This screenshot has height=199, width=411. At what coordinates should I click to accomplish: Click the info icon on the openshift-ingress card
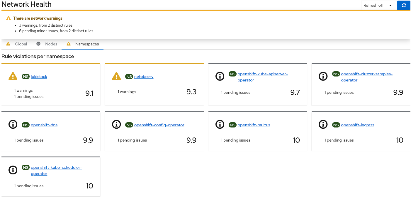pyautogui.click(x=323, y=124)
